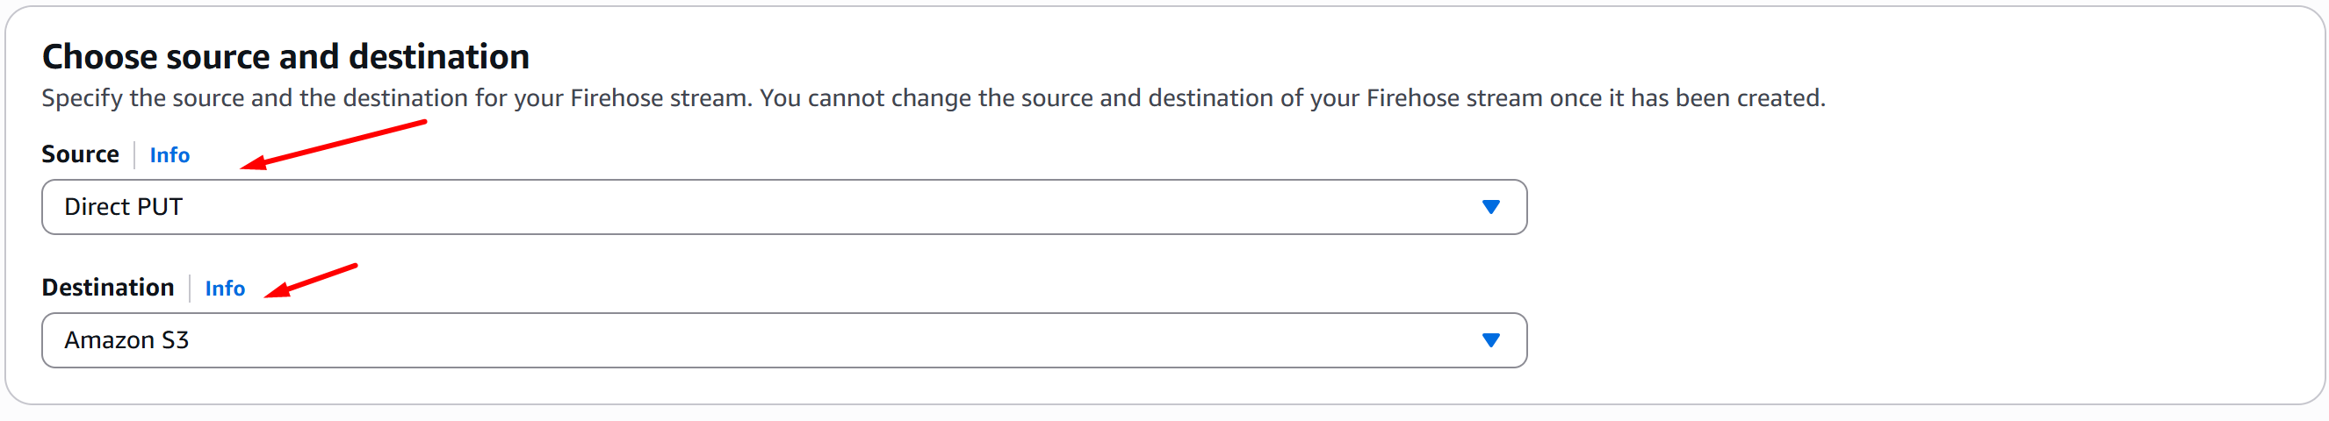Click the 'Choose source and destination' heading
The height and width of the screenshot is (421, 2329).
[285, 57]
